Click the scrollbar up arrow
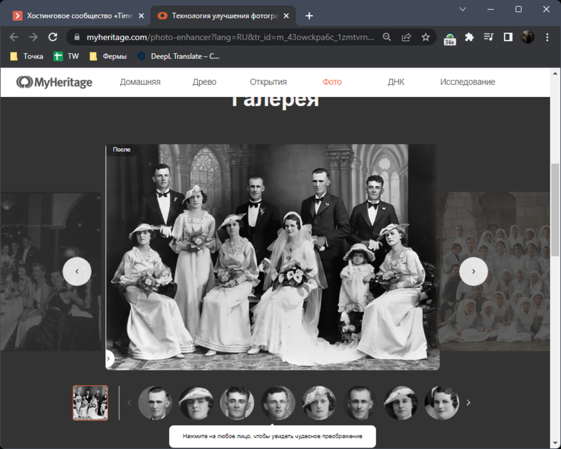The height and width of the screenshot is (449, 561). tap(555, 73)
